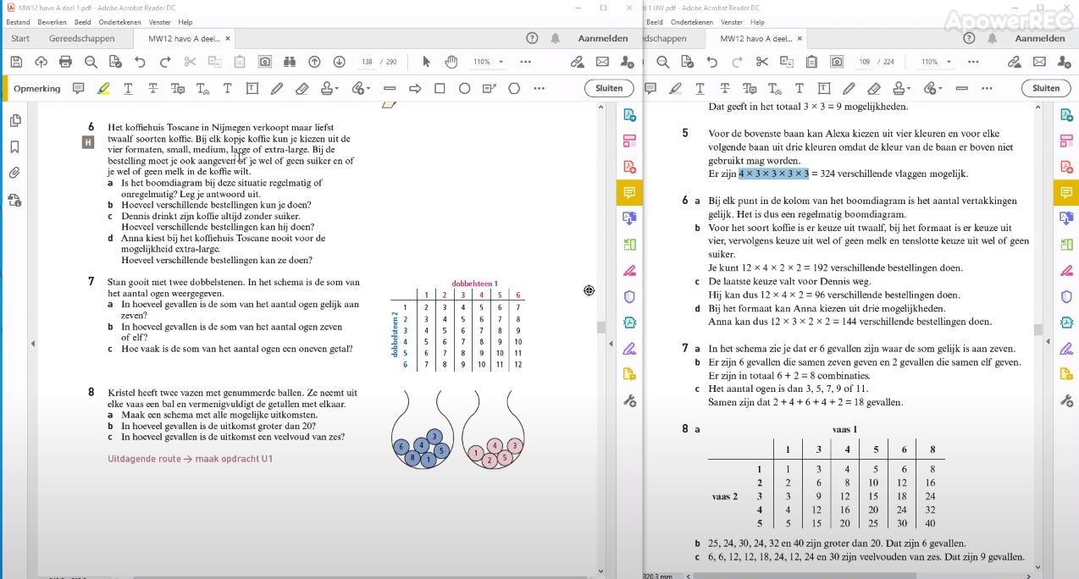Open Bestand menu in left window
The image size is (1079, 579).
(x=18, y=22)
